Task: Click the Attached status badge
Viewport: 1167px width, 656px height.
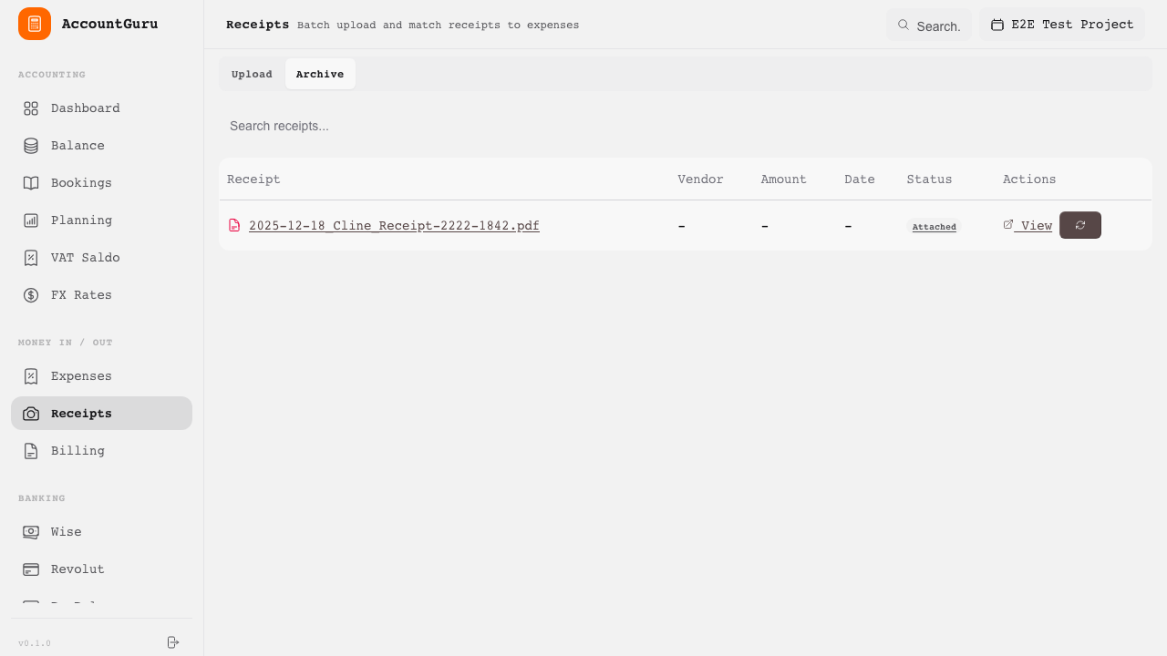Action: (934, 226)
